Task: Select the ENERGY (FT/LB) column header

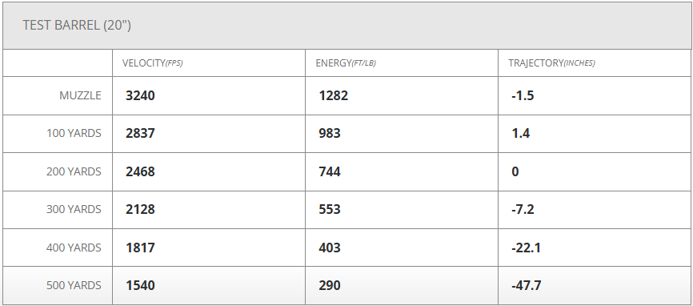Action: (346, 63)
